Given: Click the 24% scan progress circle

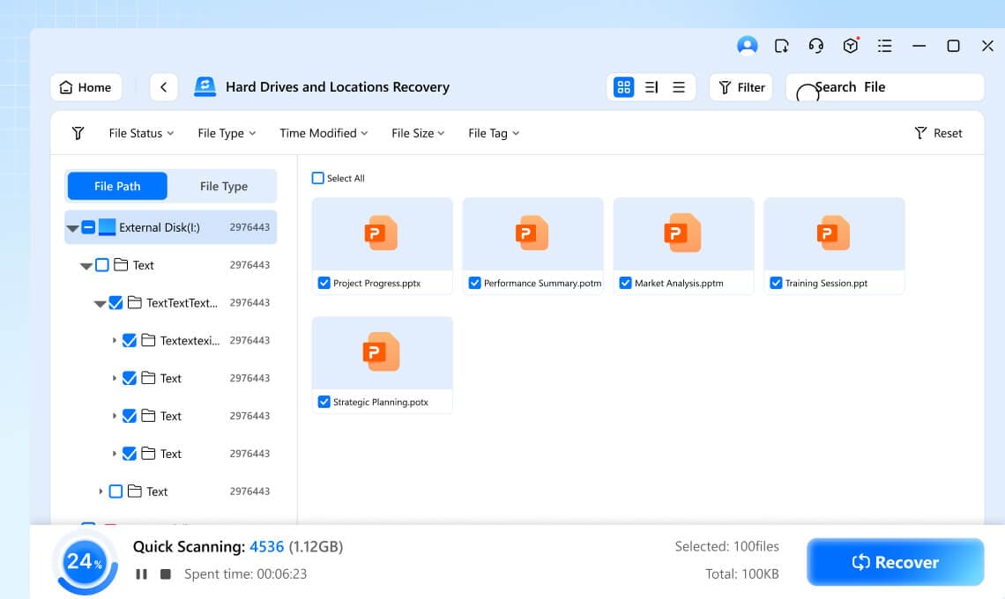Looking at the screenshot, I should tap(86, 562).
